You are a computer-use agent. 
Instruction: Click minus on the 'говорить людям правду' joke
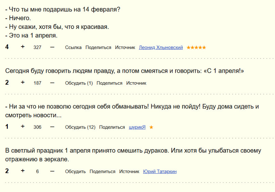[52, 83]
